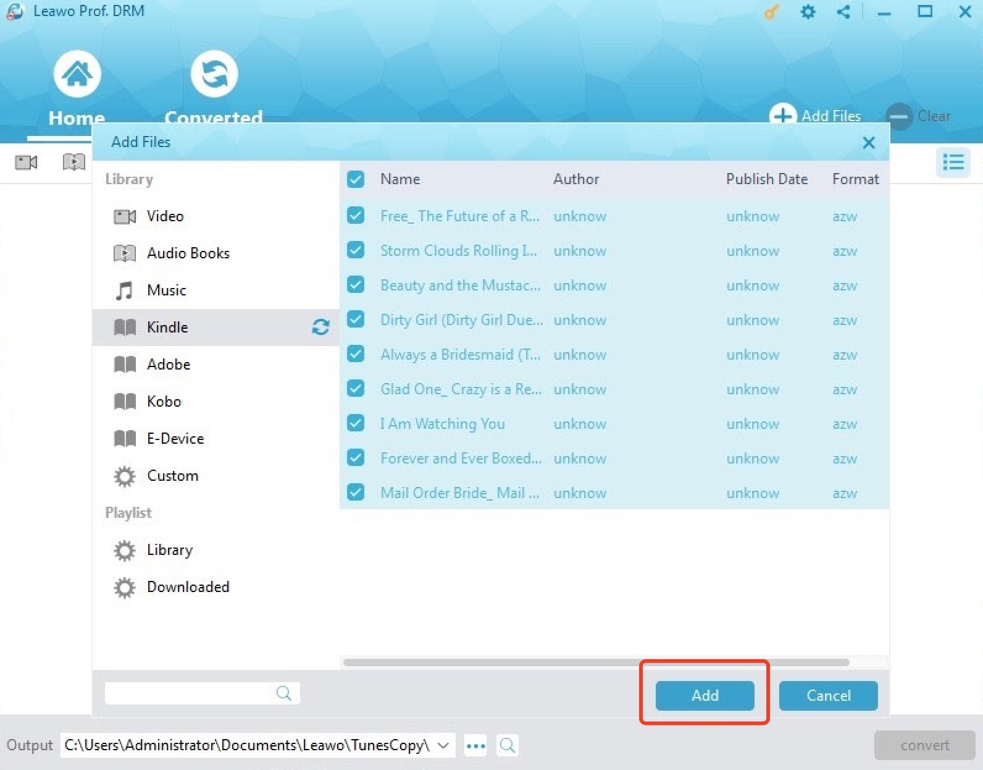
Task: Switch to the Converted tab
Action: pos(214,87)
